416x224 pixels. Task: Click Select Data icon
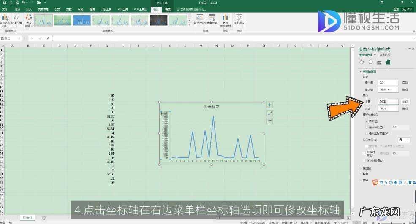click(212, 20)
